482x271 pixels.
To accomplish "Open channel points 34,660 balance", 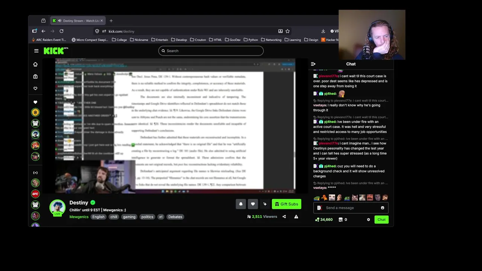I will point(324,219).
